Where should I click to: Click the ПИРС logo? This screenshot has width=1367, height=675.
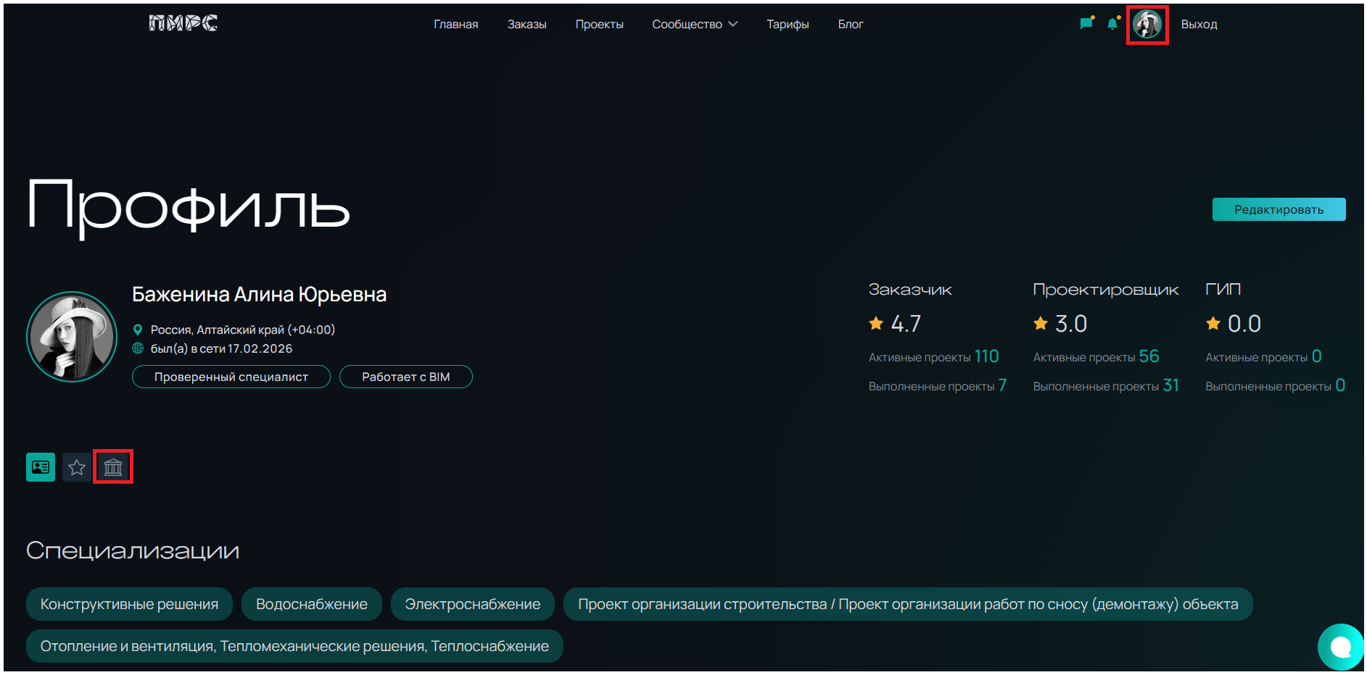pos(183,24)
